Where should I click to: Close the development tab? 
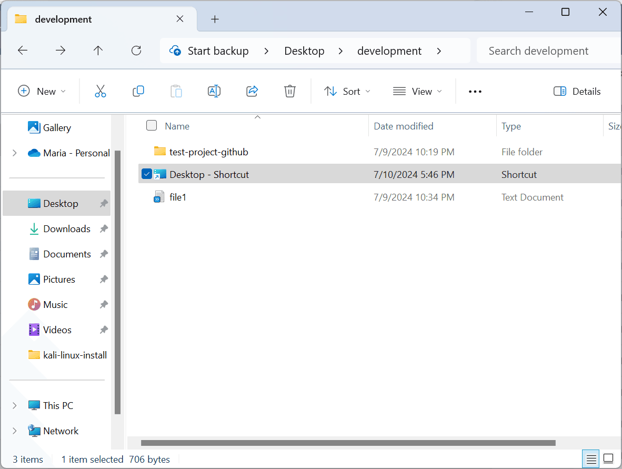pos(179,19)
